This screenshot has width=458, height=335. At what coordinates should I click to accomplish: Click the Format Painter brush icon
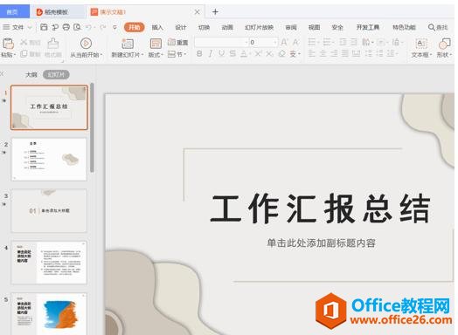pos(53,44)
